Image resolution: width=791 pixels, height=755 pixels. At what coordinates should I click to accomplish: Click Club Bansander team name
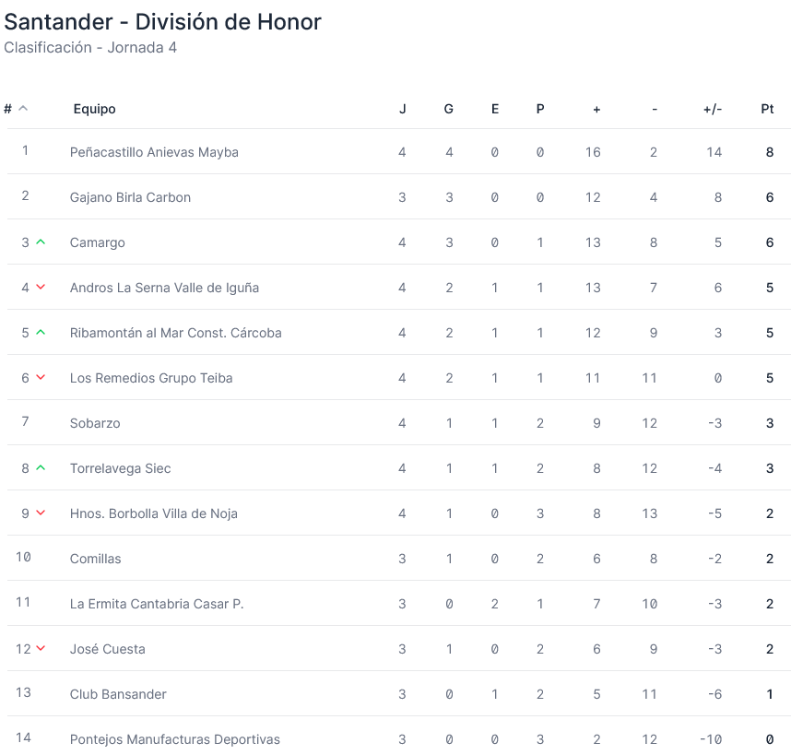(118, 694)
